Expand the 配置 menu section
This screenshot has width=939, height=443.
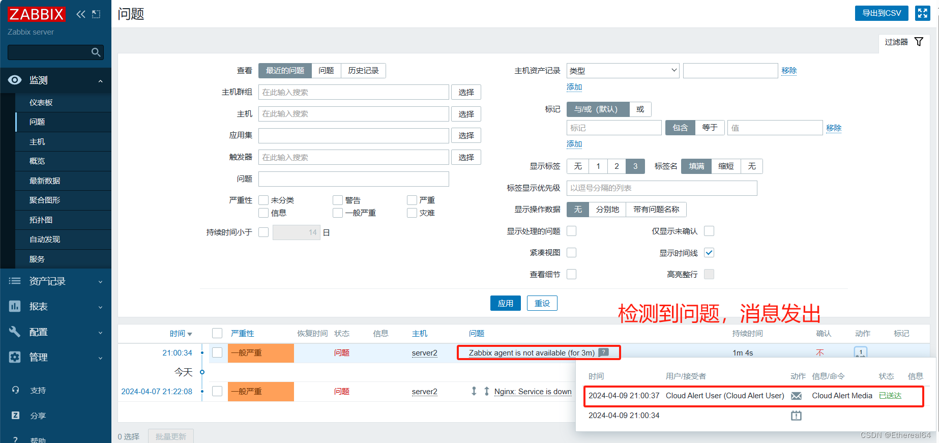[100, 333]
